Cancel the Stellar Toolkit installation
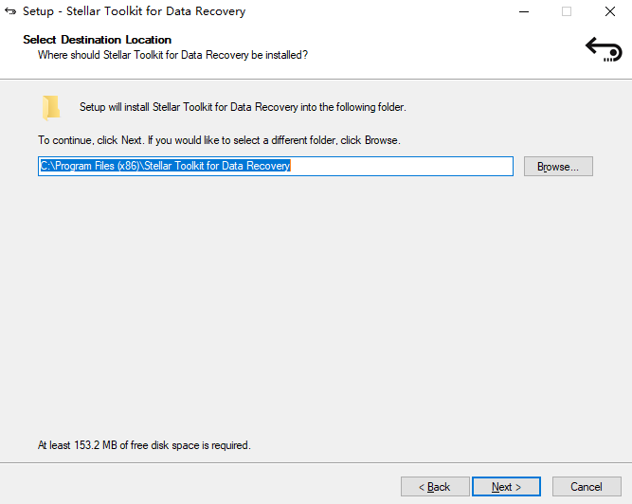Screen dimensions: 632x504 [587, 487]
